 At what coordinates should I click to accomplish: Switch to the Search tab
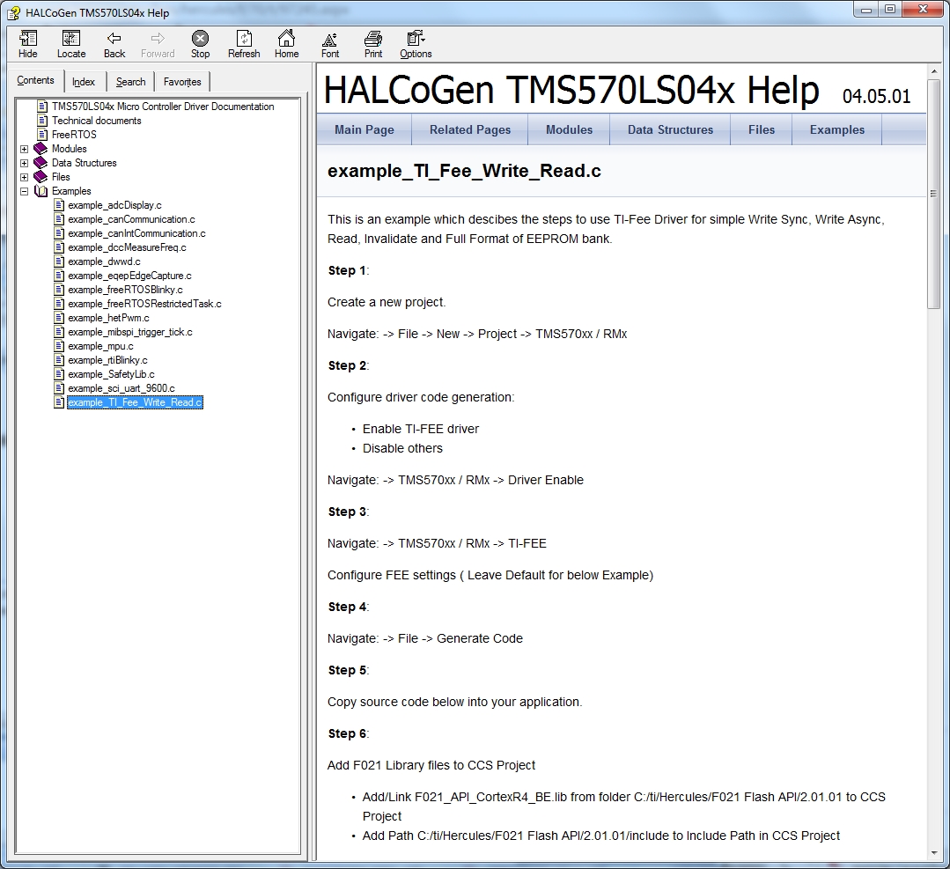coord(131,82)
